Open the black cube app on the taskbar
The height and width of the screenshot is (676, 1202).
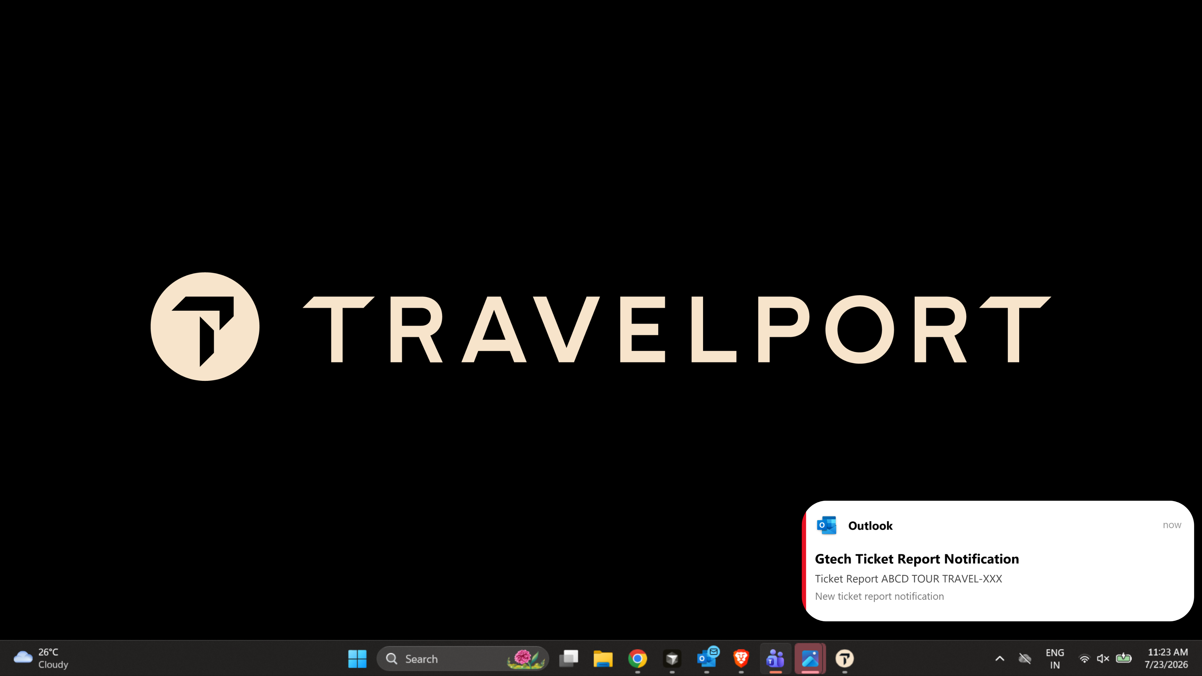[672, 659]
